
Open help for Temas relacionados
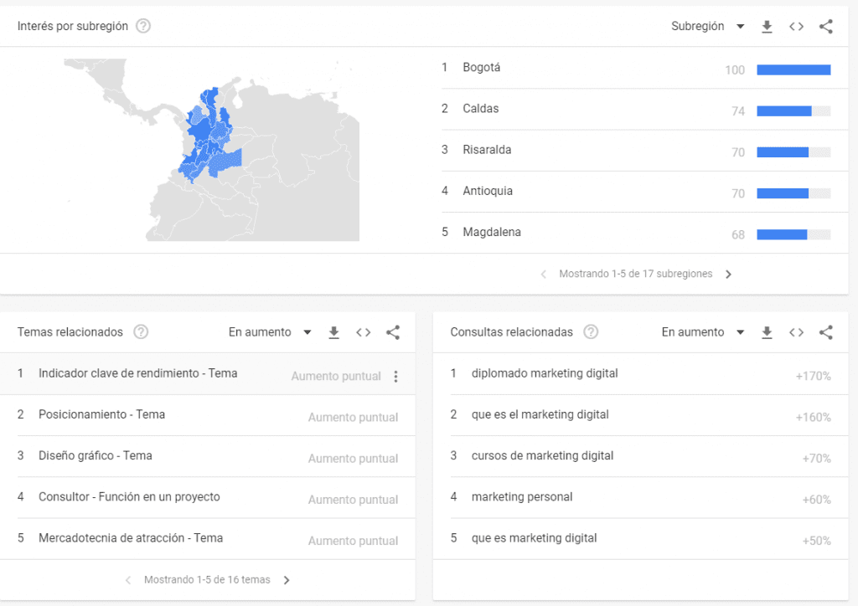coord(141,332)
